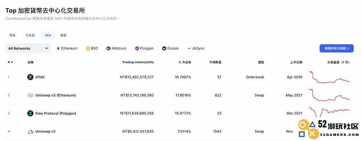Sort by the # rank column arrow
The width and height of the screenshot is (362, 141).
(12, 63)
